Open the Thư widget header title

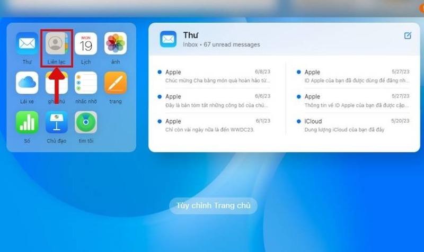point(190,35)
